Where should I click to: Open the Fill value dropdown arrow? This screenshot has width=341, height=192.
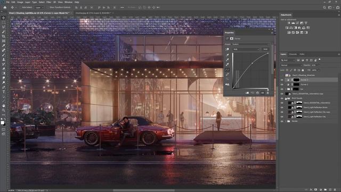click(319, 70)
